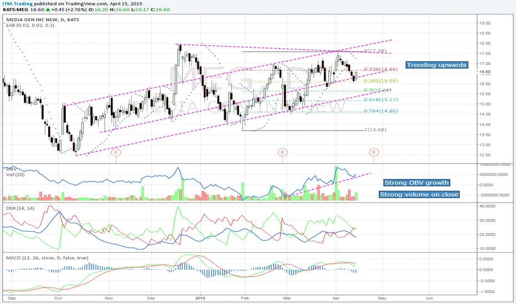This screenshot has width=516, height=304.
Task: Click the earnings E marker near November
Action: pyautogui.click(x=116, y=152)
